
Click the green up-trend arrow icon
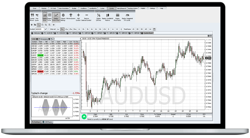point(84,117)
